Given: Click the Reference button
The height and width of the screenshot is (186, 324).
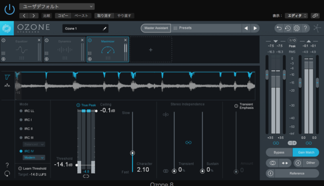Looking at the screenshot, I should tap(297, 174).
